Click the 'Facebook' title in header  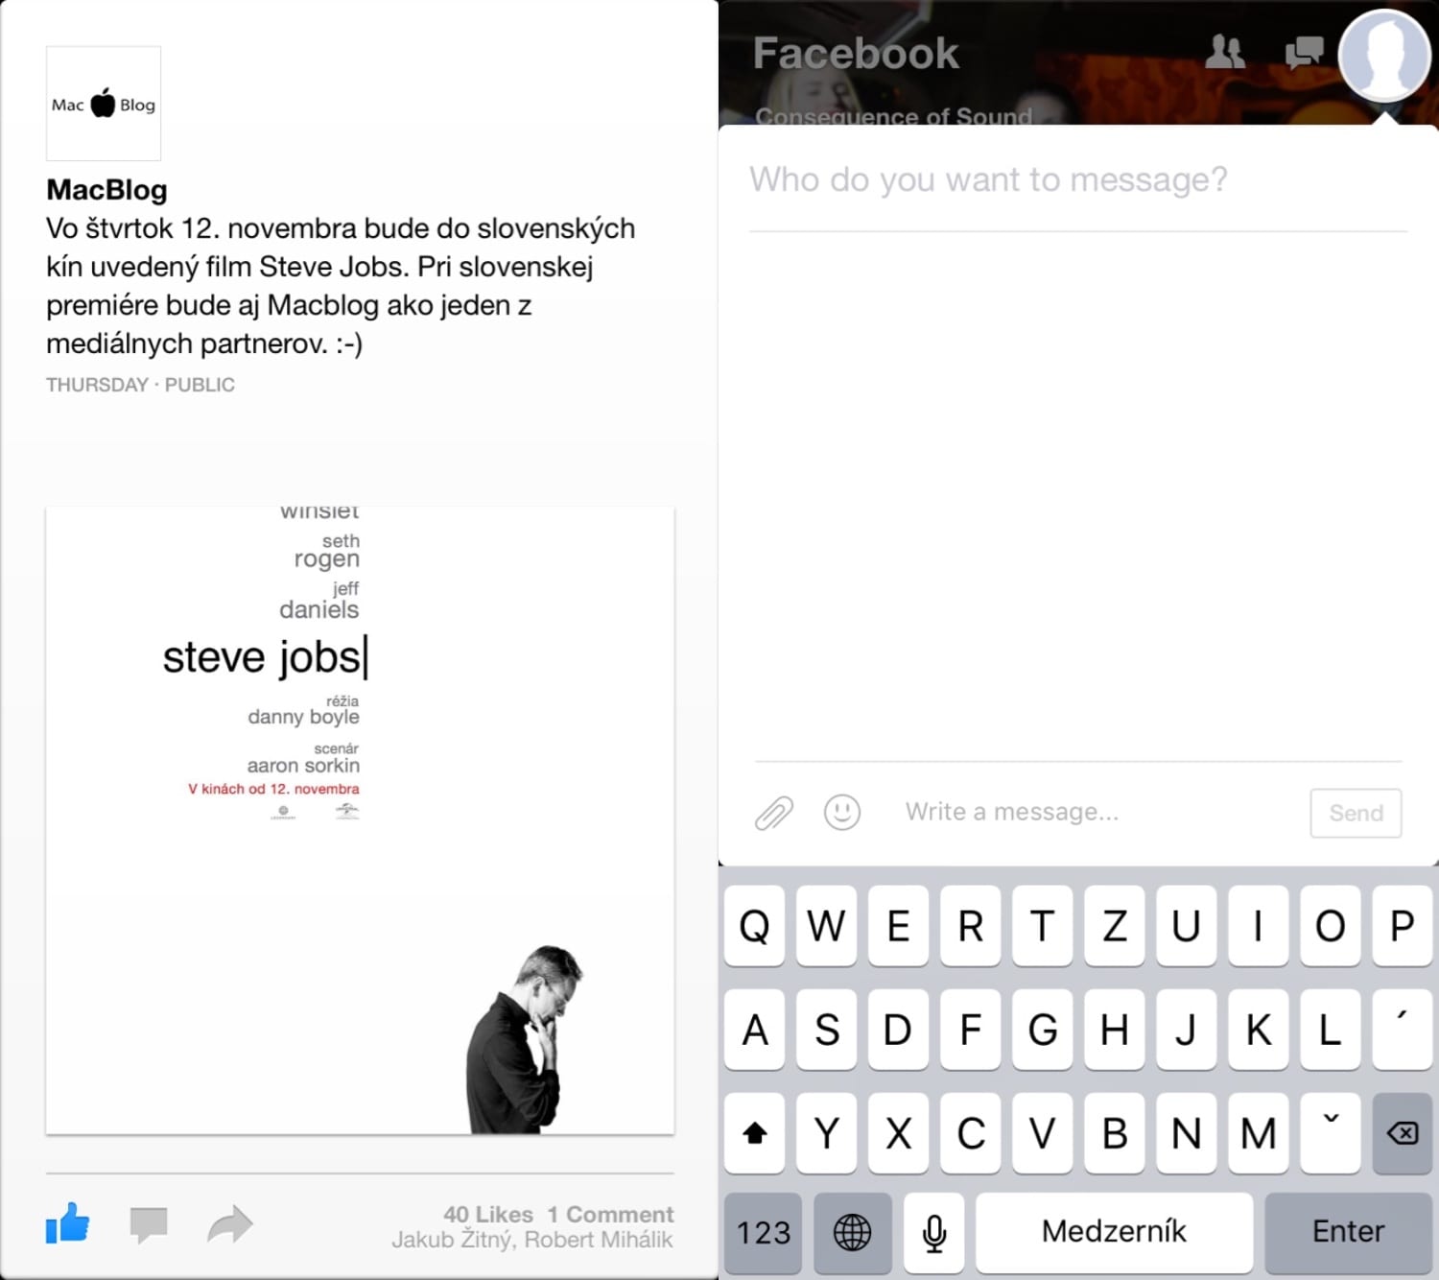856,53
